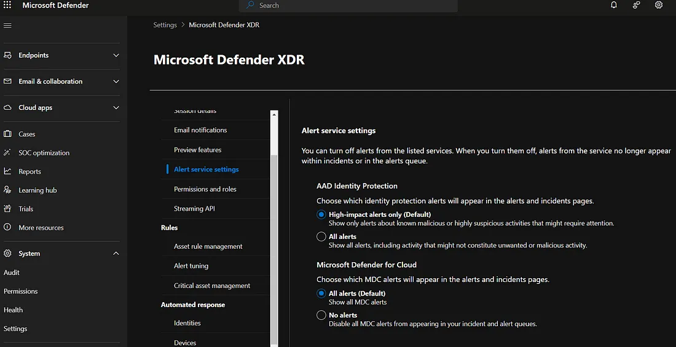
Task: Open SOC optimization in the sidebar
Action: pos(44,152)
